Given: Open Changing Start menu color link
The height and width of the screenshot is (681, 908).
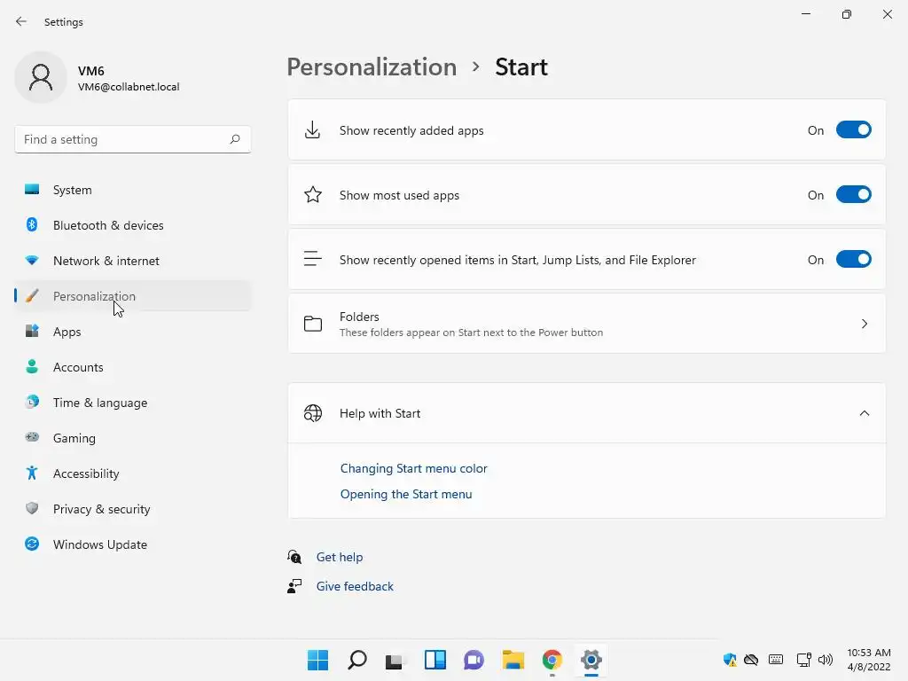Looking at the screenshot, I should 414,468.
